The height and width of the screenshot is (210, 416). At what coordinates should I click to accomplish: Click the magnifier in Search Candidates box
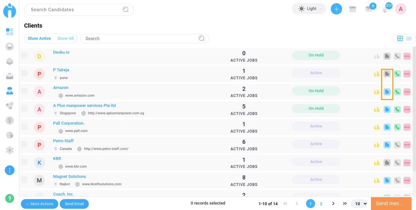(x=126, y=10)
